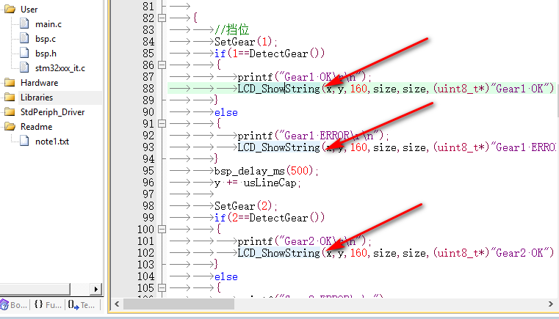Image resolution: width=559 pixels, height=319 pixels.
Task: Collapse code block at line 82
Action: tap(162, 18)
